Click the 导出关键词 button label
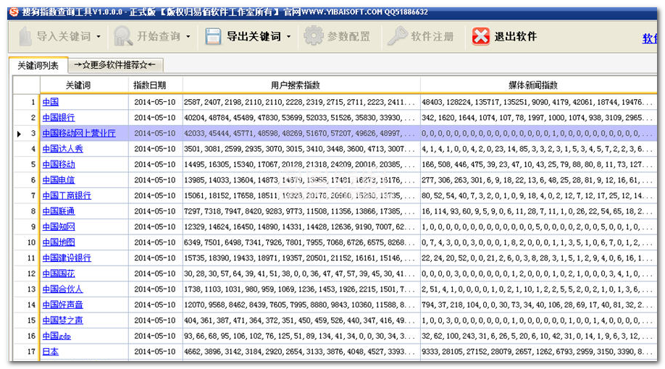Viewport: 665px width, 369px height. click(254, 37)
